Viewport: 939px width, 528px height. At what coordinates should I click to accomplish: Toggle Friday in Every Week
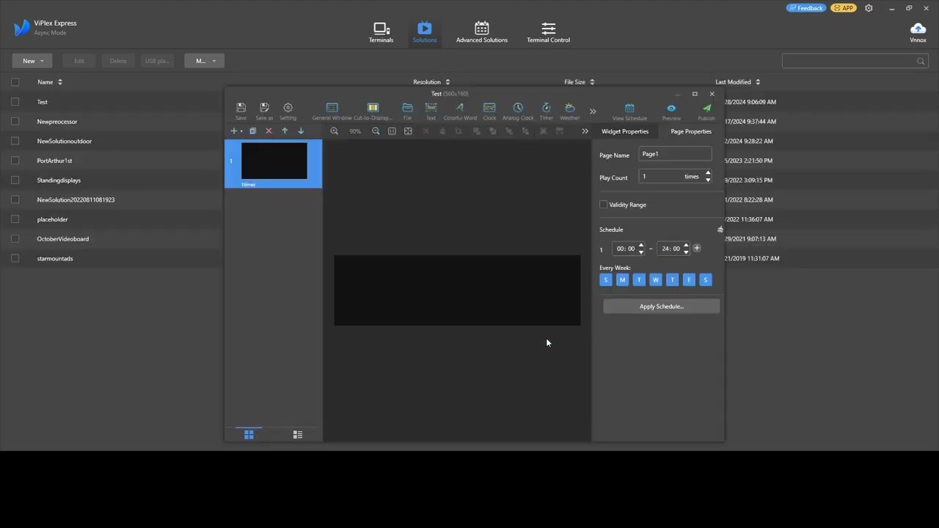[x=689, y=279]
